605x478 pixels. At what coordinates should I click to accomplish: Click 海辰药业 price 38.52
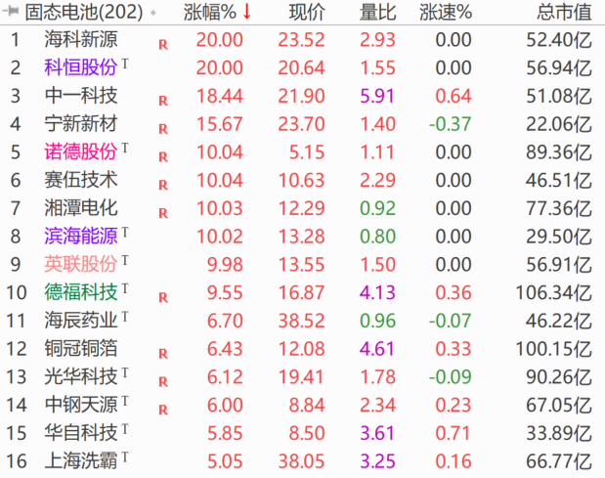pos(301,321)
